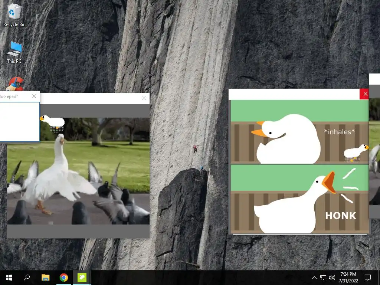Click the small goose beside *inhales* text
Viewport: 380px width, 285px height.
tap(356, 153)
